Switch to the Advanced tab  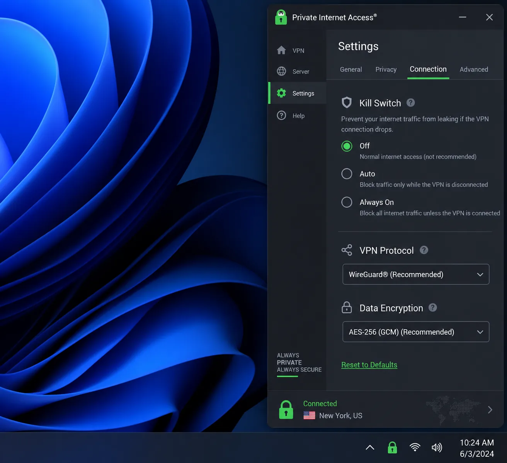tap(474, 70)
